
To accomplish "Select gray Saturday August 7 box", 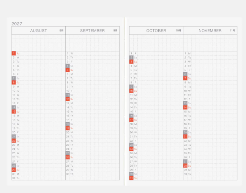I will (x=14, y=78).
